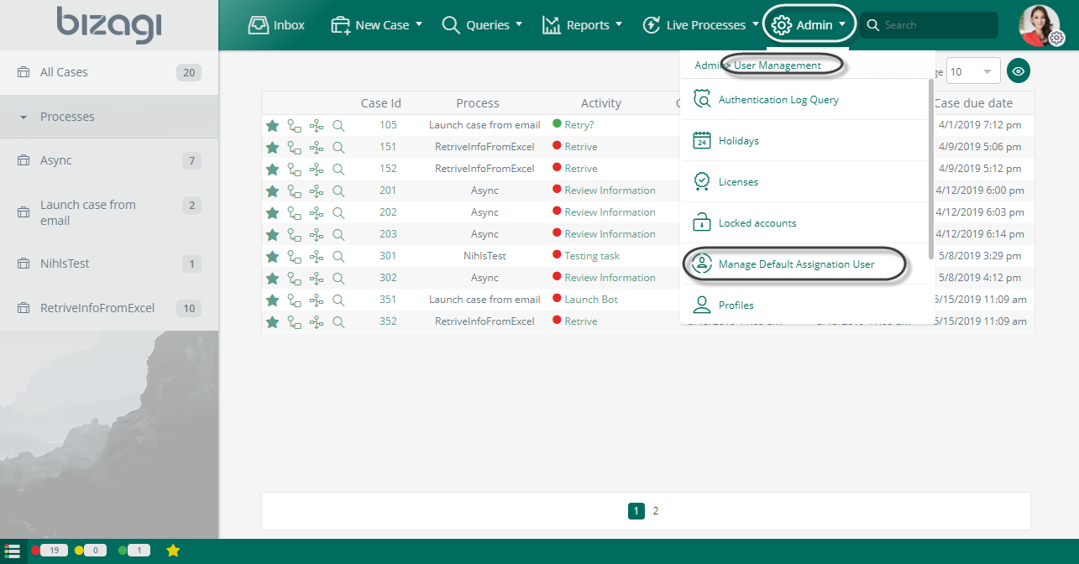Open the Queries dropdown menu
This screenshot has width=1079, height=564.
pos(482,25)
